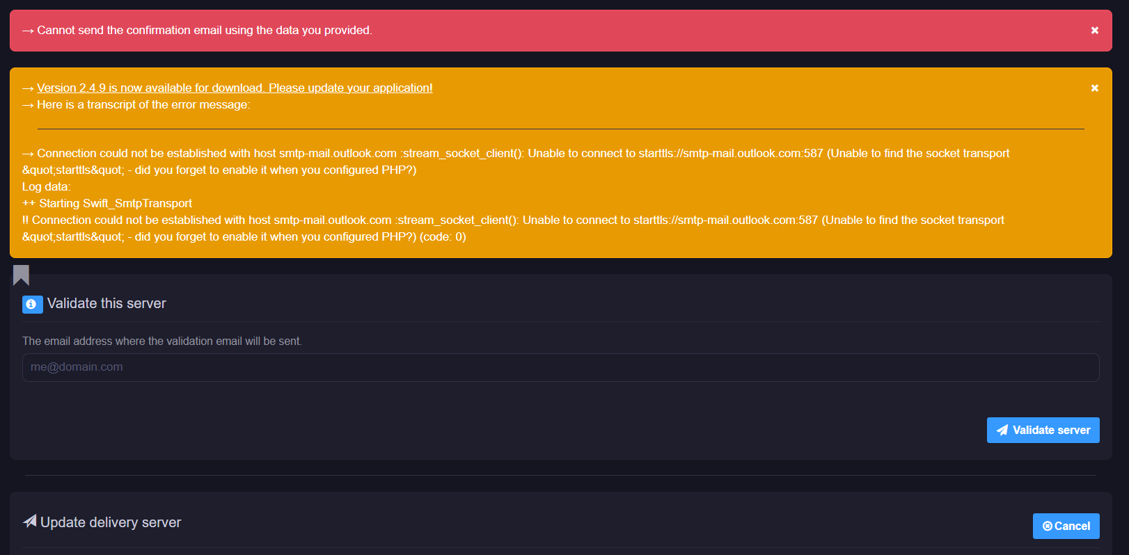Click blue info icon beside Validate this server
This screenshot has height=555, width=1129.
32,305
